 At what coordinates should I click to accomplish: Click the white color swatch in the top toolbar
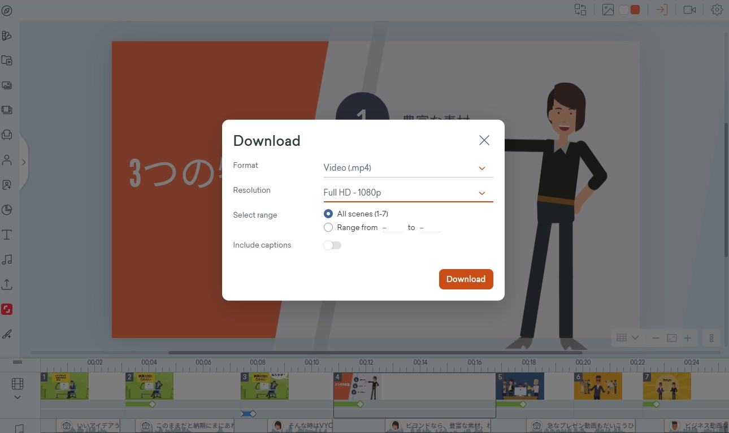coord(624,10)
